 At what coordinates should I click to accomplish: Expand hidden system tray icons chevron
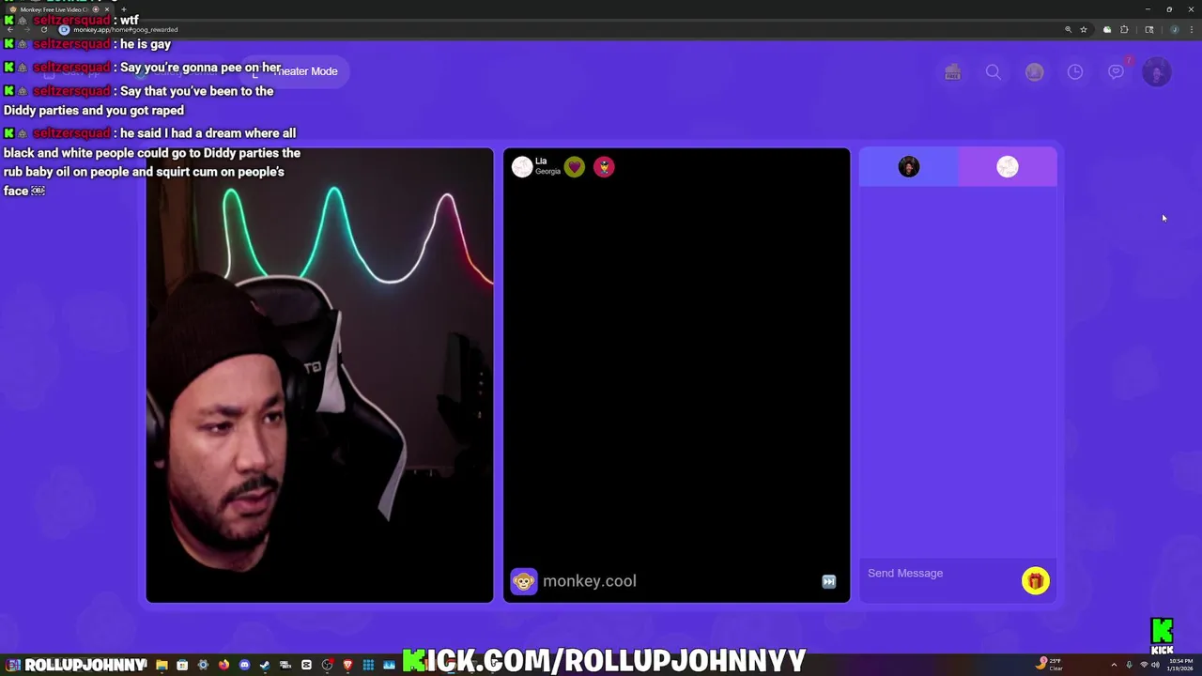coord(1114,665)
